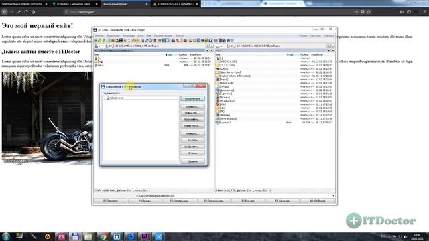Click the F4 Правка button
The width and height of the screenshot is (429, 241).
pos(145,201)
